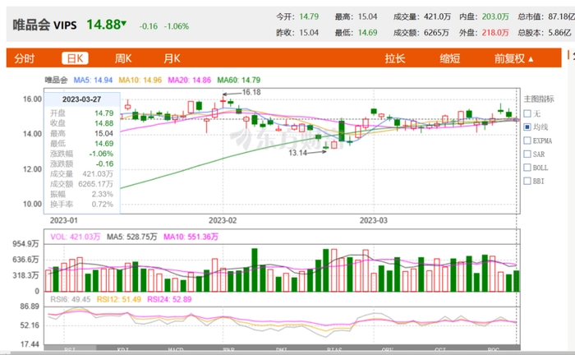
Task: Click the 拉长 stretch chart button
Action: 395,58
